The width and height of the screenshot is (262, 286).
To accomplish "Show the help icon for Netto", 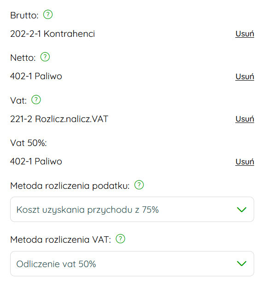I will tap(45, 57).
